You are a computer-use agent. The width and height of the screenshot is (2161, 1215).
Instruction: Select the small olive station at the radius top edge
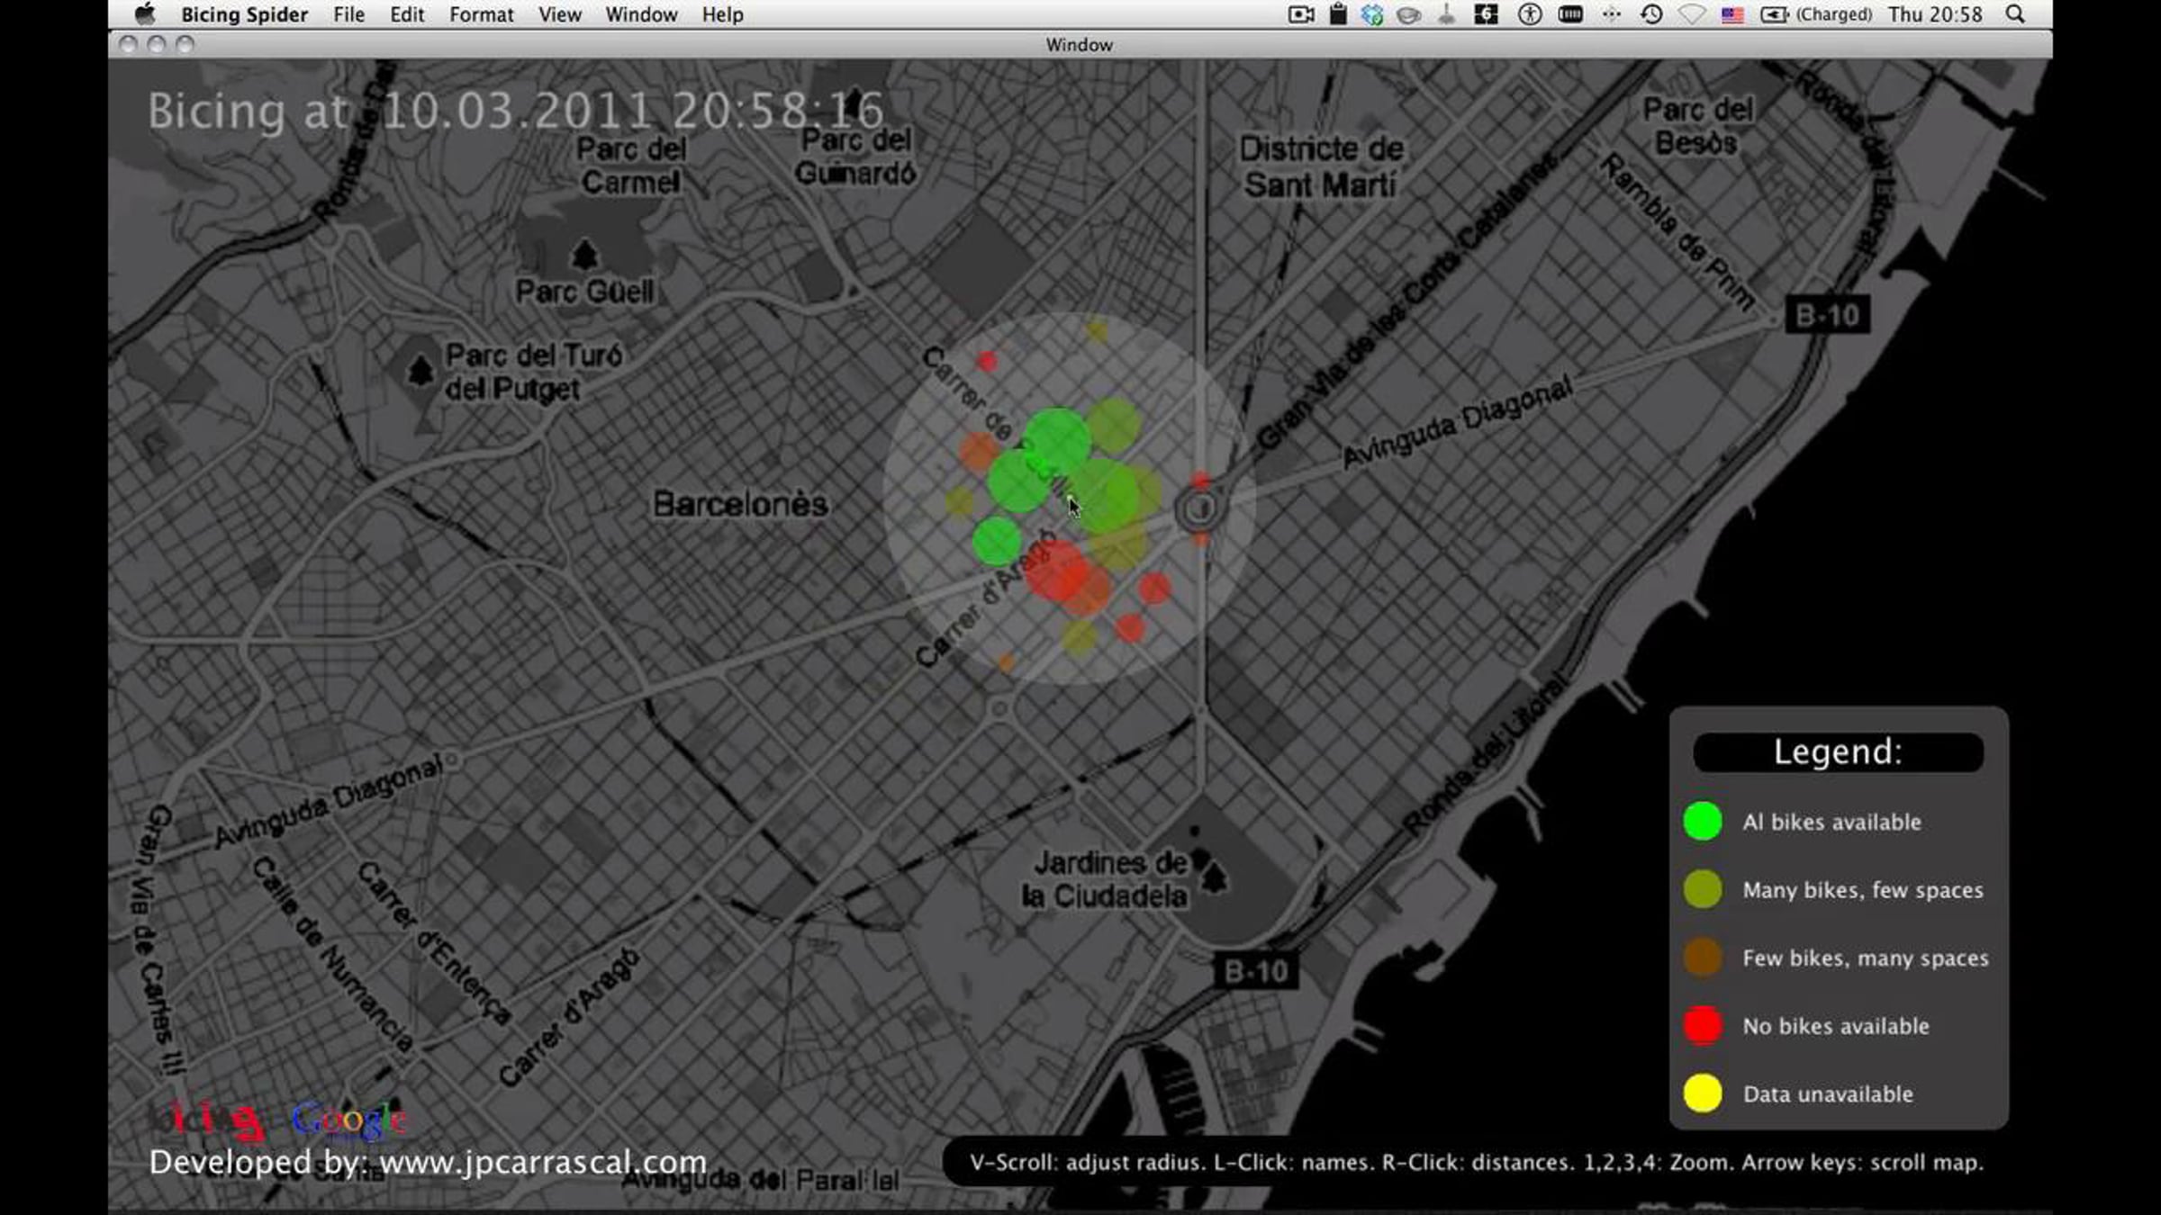[1097, 332]
